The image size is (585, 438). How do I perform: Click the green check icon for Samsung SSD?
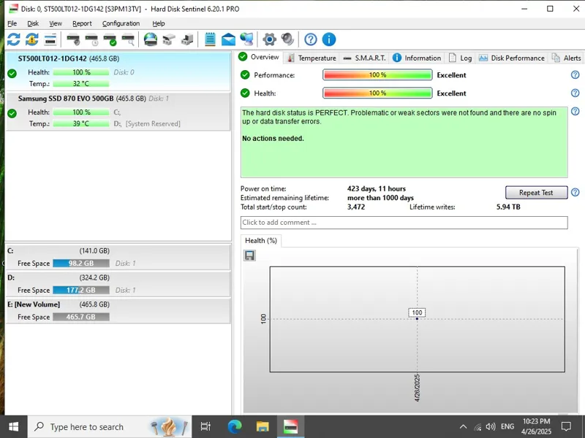click(x=12, y=113)
